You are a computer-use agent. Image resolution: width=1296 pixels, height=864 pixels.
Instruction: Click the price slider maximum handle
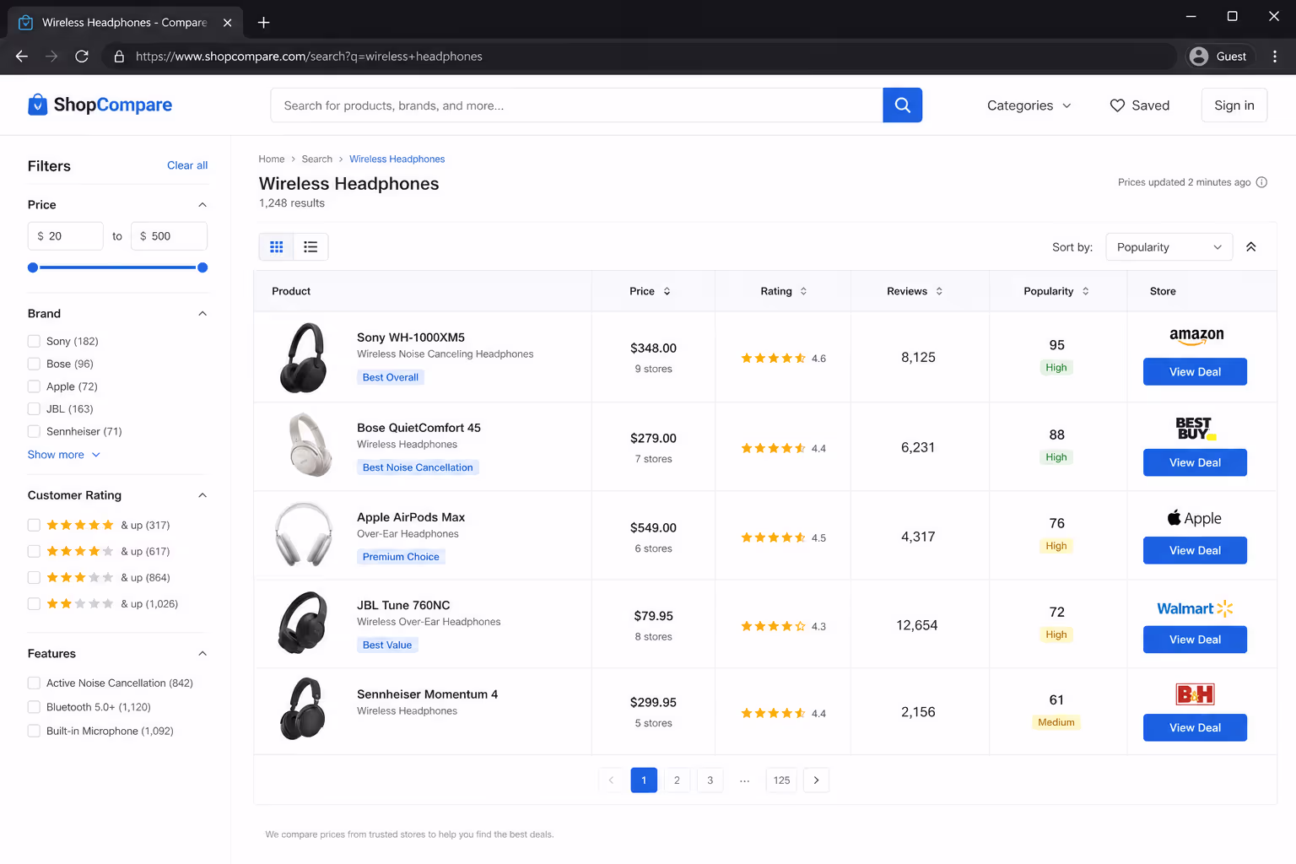[x=202, y=267]
